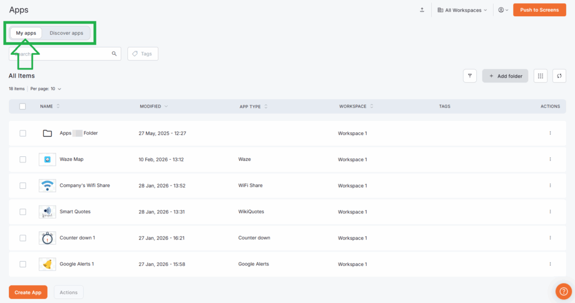Click the Company's Wifi Share app icon
575x303 pixels.
(x=47, y=185)
